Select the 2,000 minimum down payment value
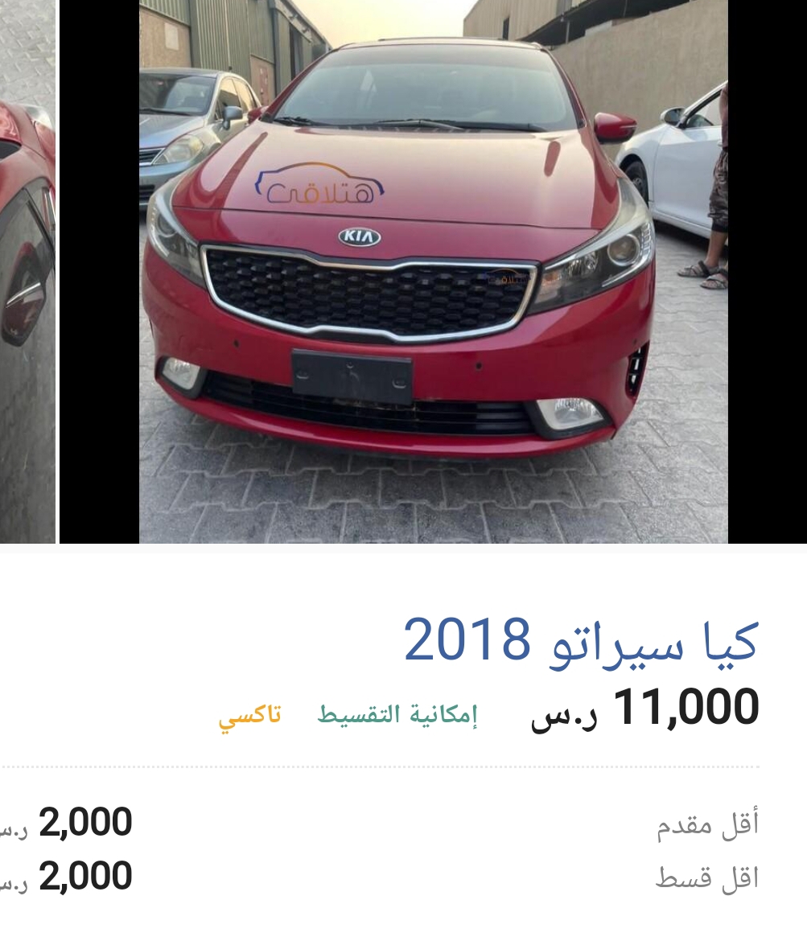807x941 pixels. pyautogui.click(x=86, y=822)
